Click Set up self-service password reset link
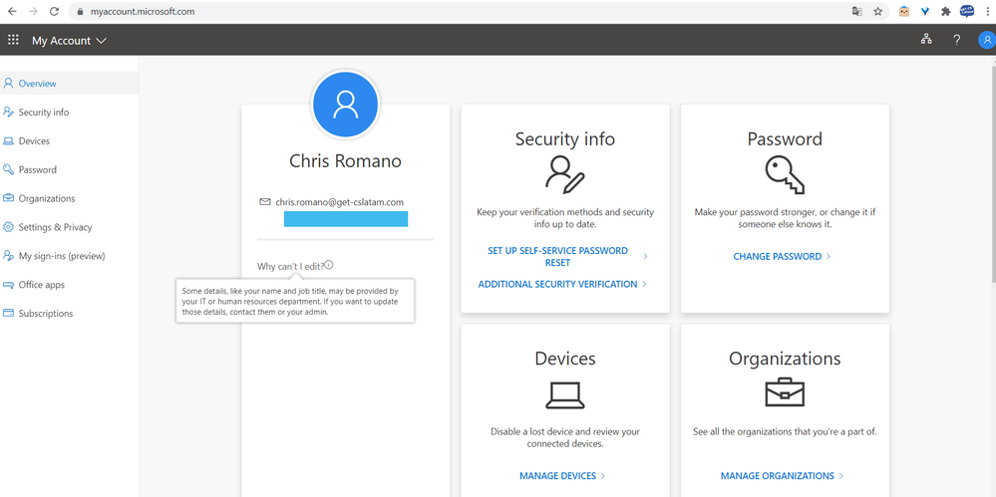 (x=557, y=256)
